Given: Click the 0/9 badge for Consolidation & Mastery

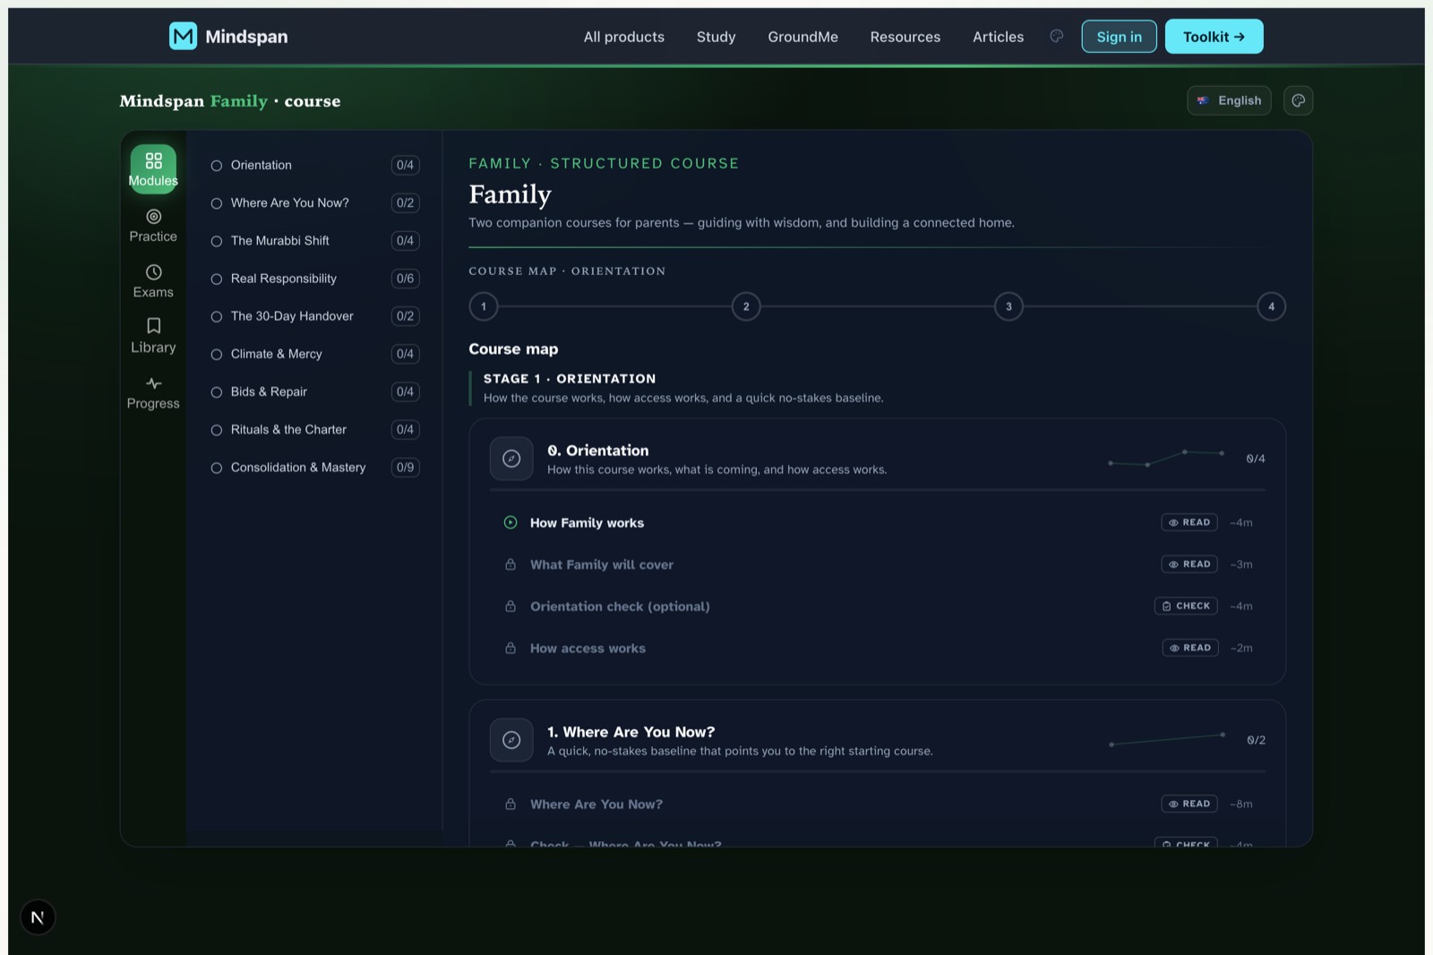Looking at the screenshot, I should pos(405,468).
